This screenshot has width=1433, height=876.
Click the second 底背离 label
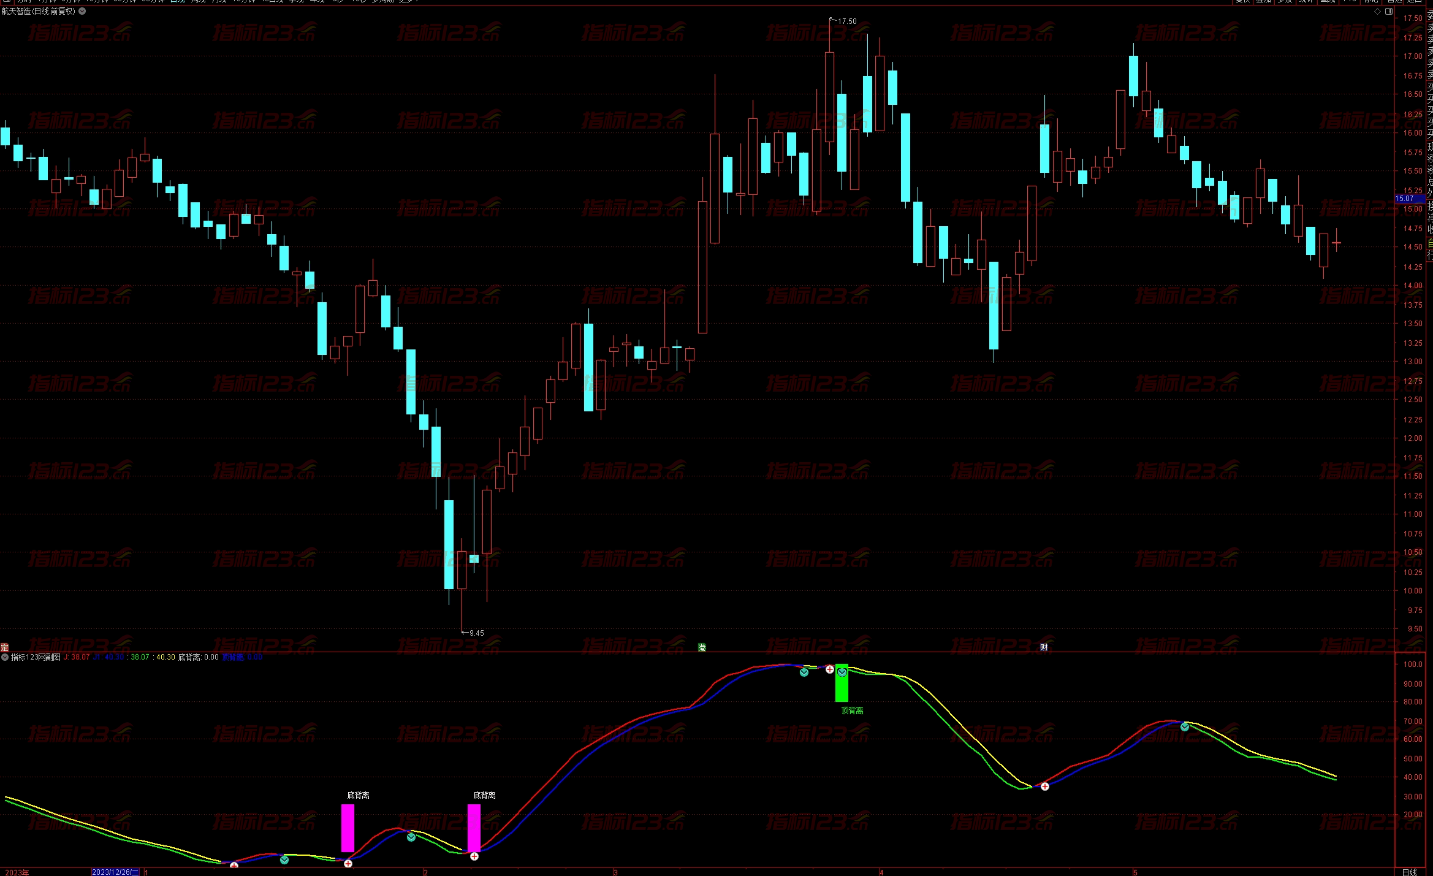tap(485, 795)
